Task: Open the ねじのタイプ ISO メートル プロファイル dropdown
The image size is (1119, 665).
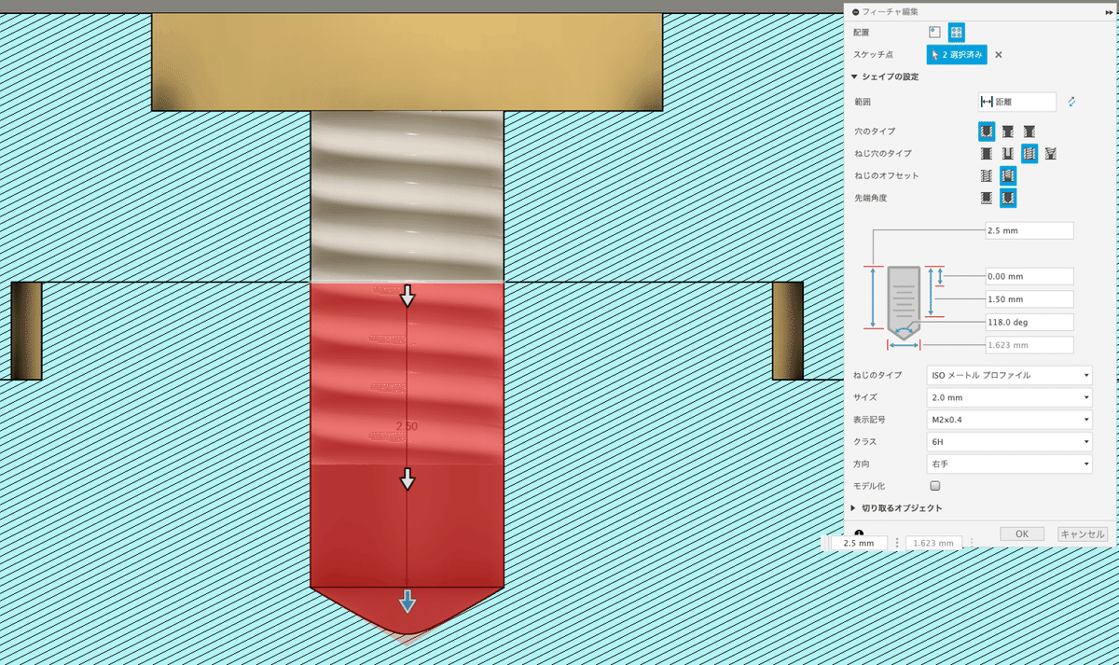Action: (1010, 375)
